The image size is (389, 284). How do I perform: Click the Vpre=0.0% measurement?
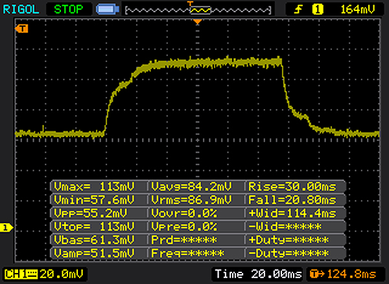click(x=184, y=226)
